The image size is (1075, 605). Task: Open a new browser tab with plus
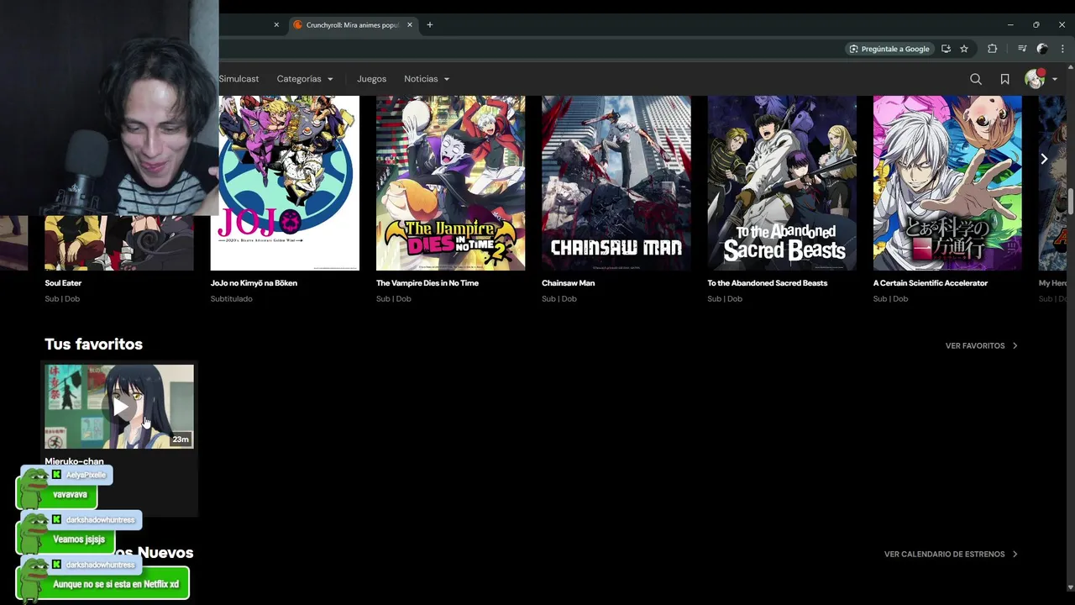coord(430,25)
